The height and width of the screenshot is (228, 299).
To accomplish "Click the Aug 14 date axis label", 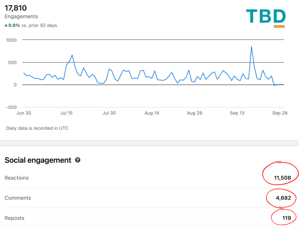I will pyautogui.click(x=152, y=113).
